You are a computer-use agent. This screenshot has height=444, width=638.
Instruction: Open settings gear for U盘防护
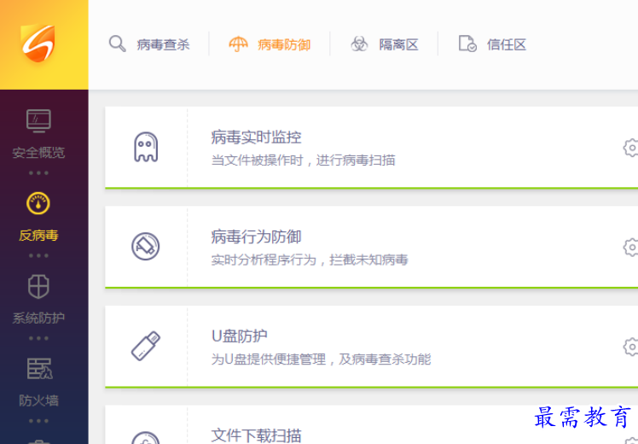[x=631, y=347]
